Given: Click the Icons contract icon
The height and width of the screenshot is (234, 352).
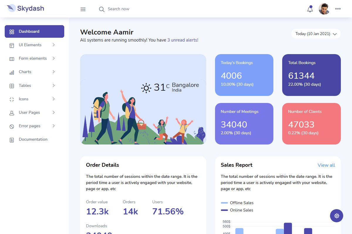Looking at the screenshot, I should click(12, 99).
